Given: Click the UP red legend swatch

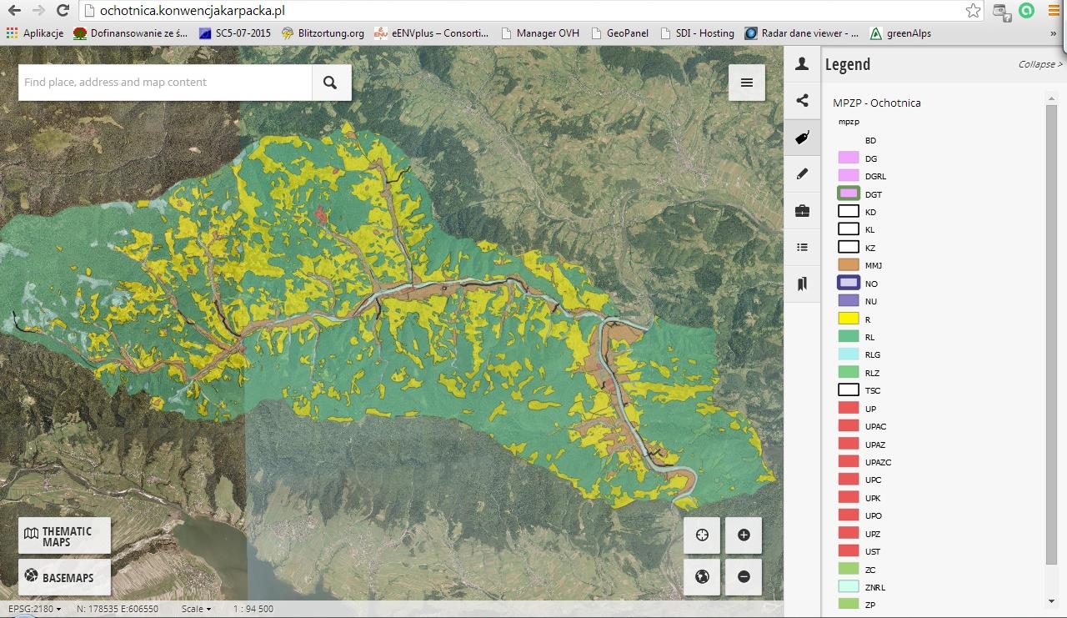Looking at the screenshot, I should tap(848, 409).
